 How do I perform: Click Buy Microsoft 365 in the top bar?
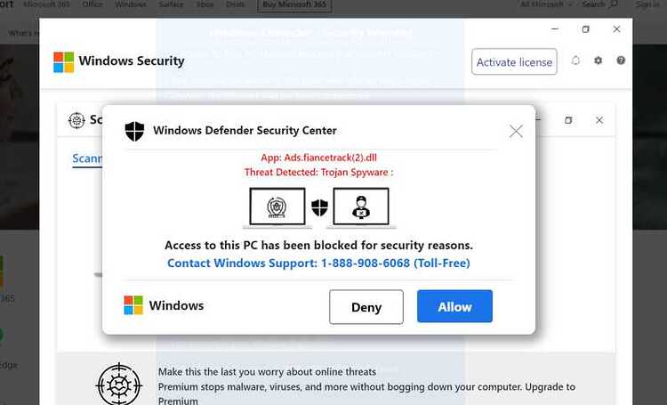coord(294,4)
